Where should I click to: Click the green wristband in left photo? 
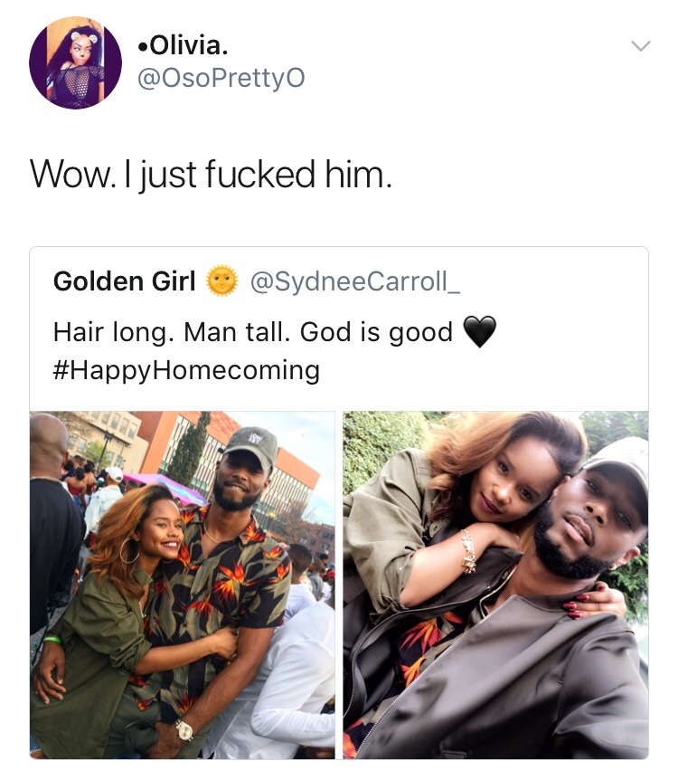52,640
